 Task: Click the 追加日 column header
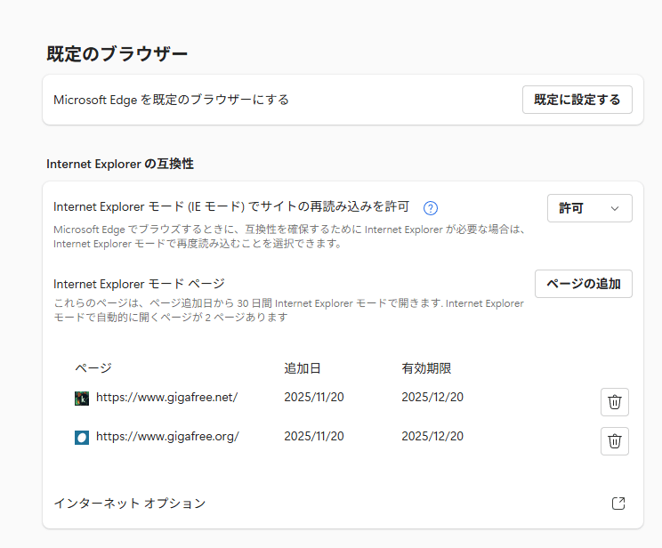tap(303, 368)
